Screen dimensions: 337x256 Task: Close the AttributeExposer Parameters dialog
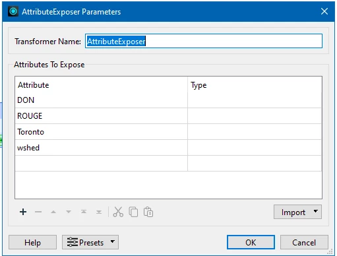pos(324,11)
